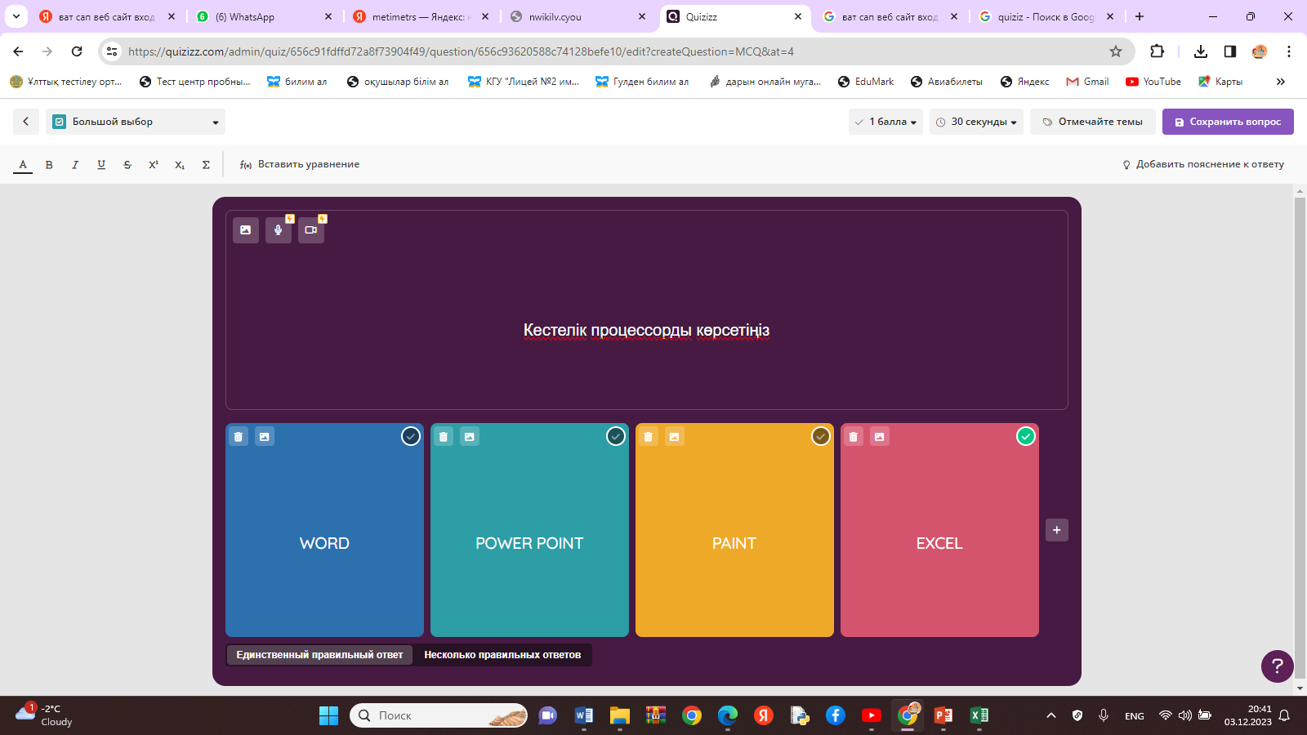The height and width of the screenshot is (735, 1307).
Task: Add an audio recording to the question
Action: pos(278,230)
